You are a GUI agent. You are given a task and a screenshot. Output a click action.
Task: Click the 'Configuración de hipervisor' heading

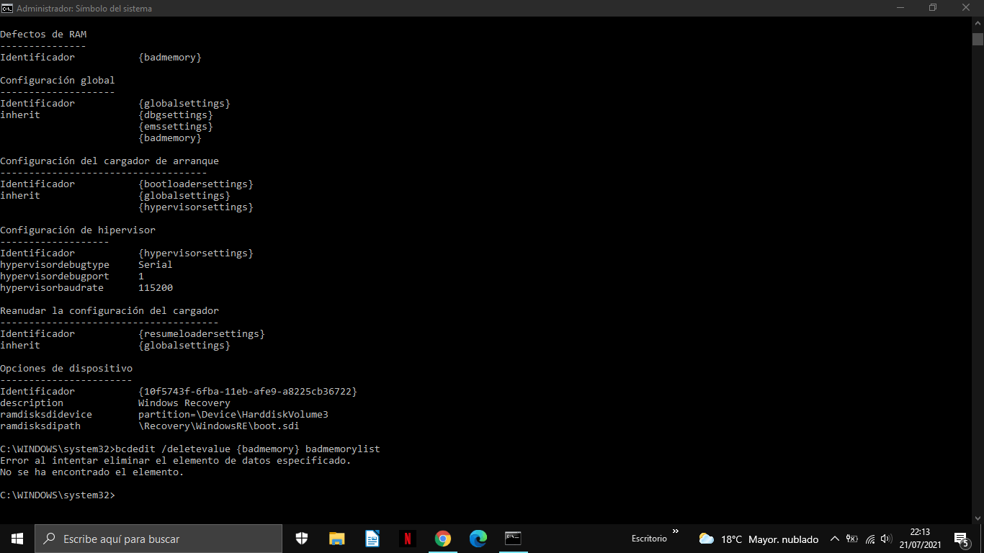pos(78,230)
